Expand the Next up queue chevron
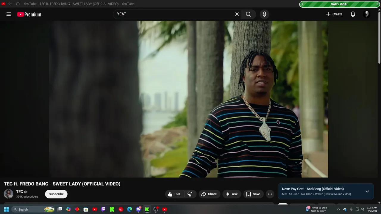The image size is (381, 214). click(367, 191)
